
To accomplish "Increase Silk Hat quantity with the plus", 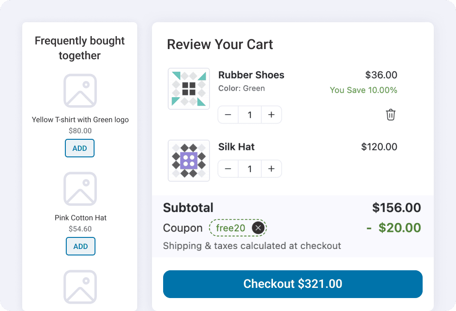I will 272,169.
